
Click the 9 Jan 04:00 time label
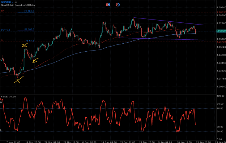point(165,142)
